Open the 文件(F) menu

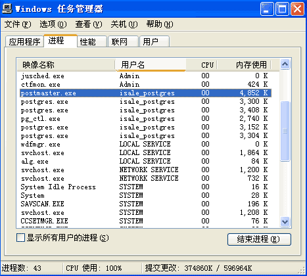coord(18,24)
